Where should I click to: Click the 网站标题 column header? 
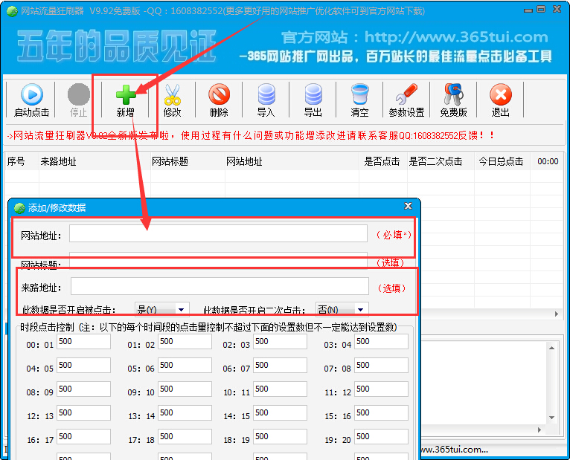(188, 161)
